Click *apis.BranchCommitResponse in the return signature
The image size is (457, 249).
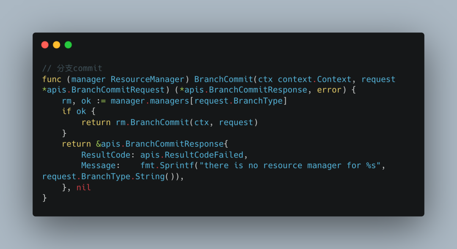click(x=243, y=90)
